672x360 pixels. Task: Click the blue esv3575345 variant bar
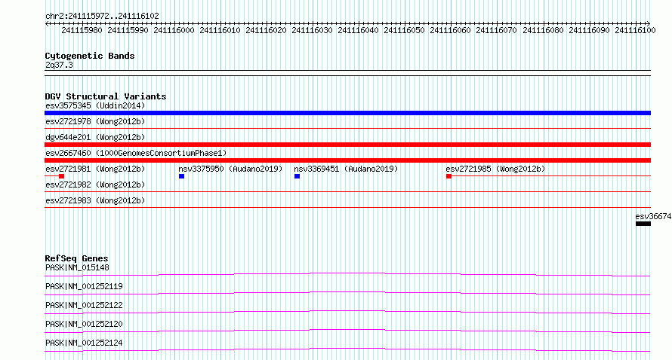pos(347,113)
